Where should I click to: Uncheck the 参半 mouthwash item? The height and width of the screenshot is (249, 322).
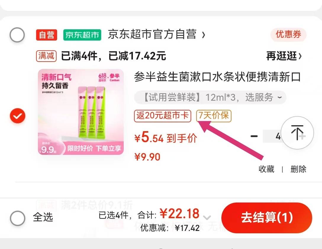click(18, 116)
